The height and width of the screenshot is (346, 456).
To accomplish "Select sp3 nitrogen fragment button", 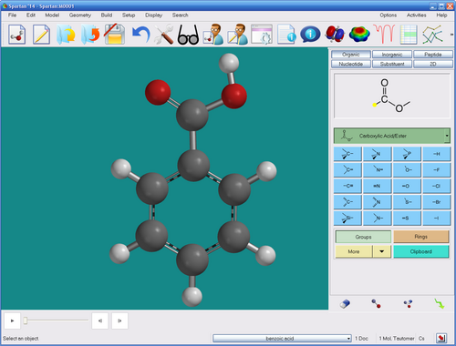I will pyautogui.click(x=378, y=154).
